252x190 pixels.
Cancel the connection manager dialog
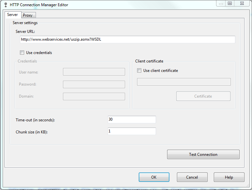[192, 177]
